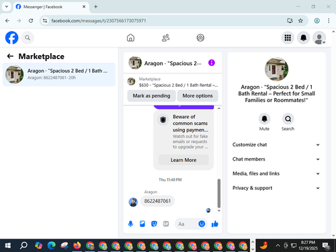Image resolution: width=336 pixels, height=252 pixels.
Task: Mute the conversation with the bell button
Action: 264,119
